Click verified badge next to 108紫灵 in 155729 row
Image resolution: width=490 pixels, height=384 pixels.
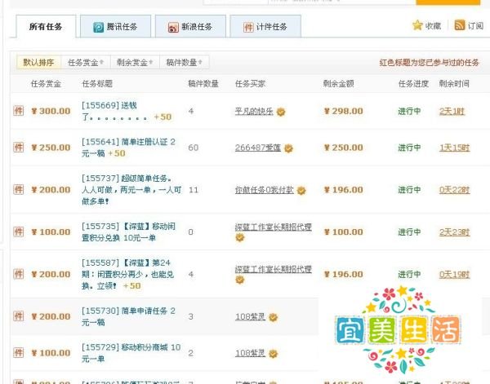point(273,354)
